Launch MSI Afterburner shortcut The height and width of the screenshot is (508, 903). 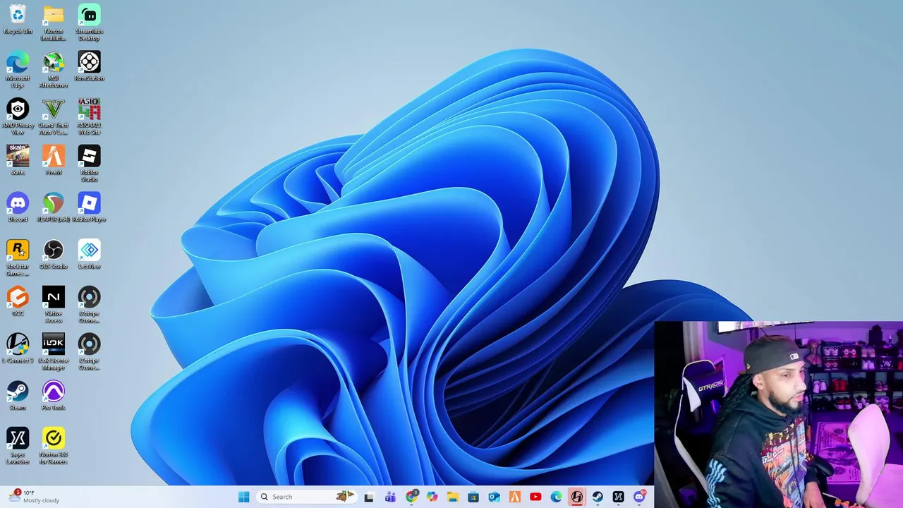click(x=54, y=70)
